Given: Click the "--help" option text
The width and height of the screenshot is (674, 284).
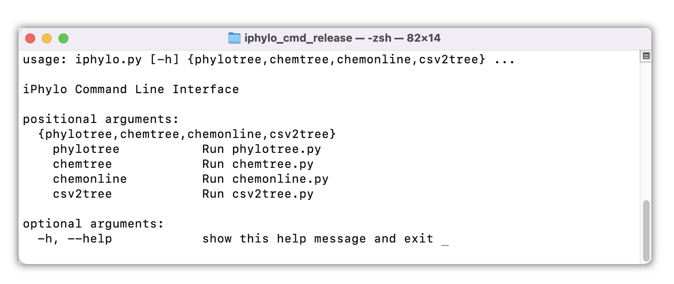Looking at the screenshot, I should click(90, 239).
